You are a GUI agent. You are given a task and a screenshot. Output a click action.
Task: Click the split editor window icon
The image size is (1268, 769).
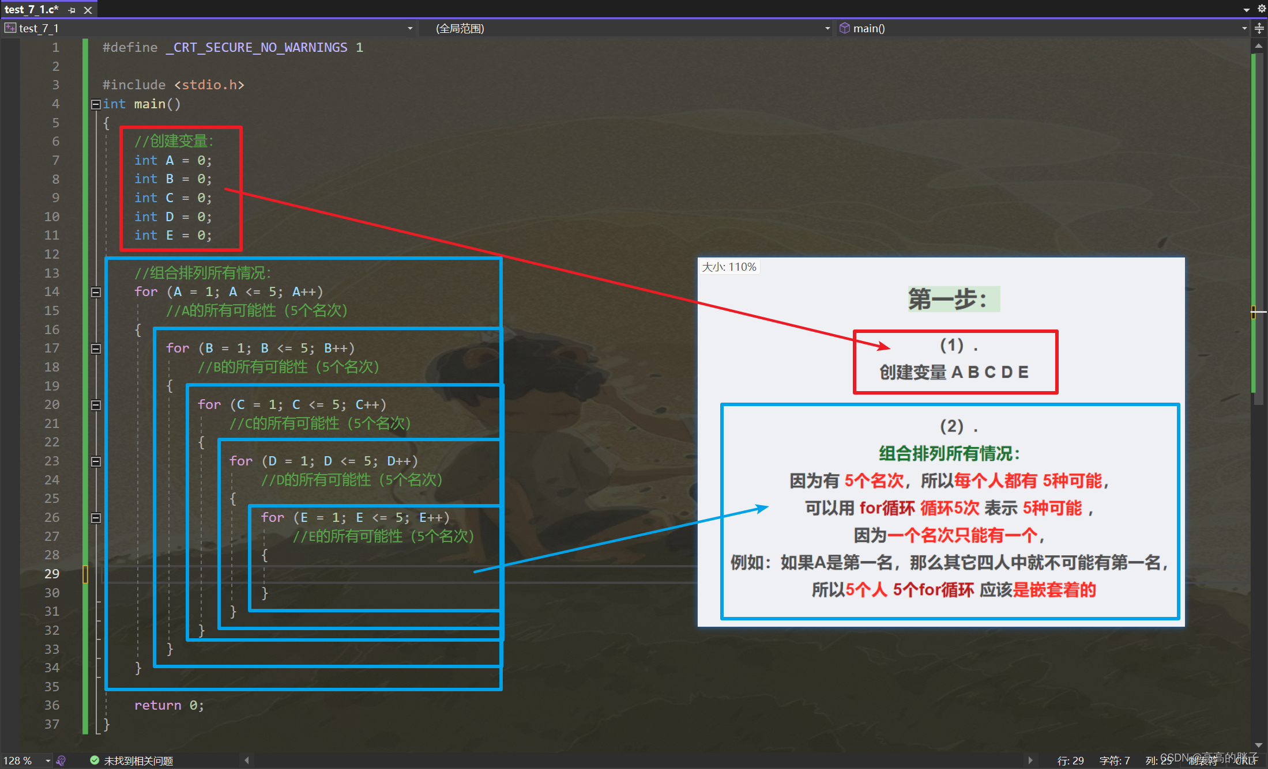(1259, 28)
